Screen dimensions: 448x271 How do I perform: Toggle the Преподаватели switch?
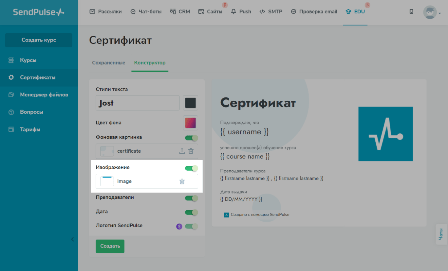[192, 198]
